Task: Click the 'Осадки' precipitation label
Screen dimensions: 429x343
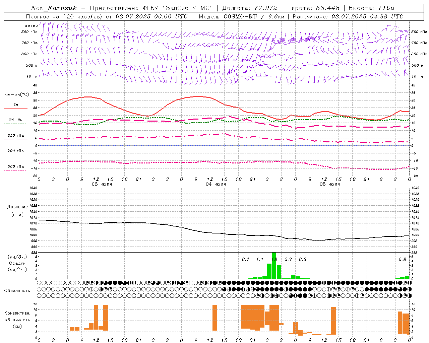Action: coord(17,263)
